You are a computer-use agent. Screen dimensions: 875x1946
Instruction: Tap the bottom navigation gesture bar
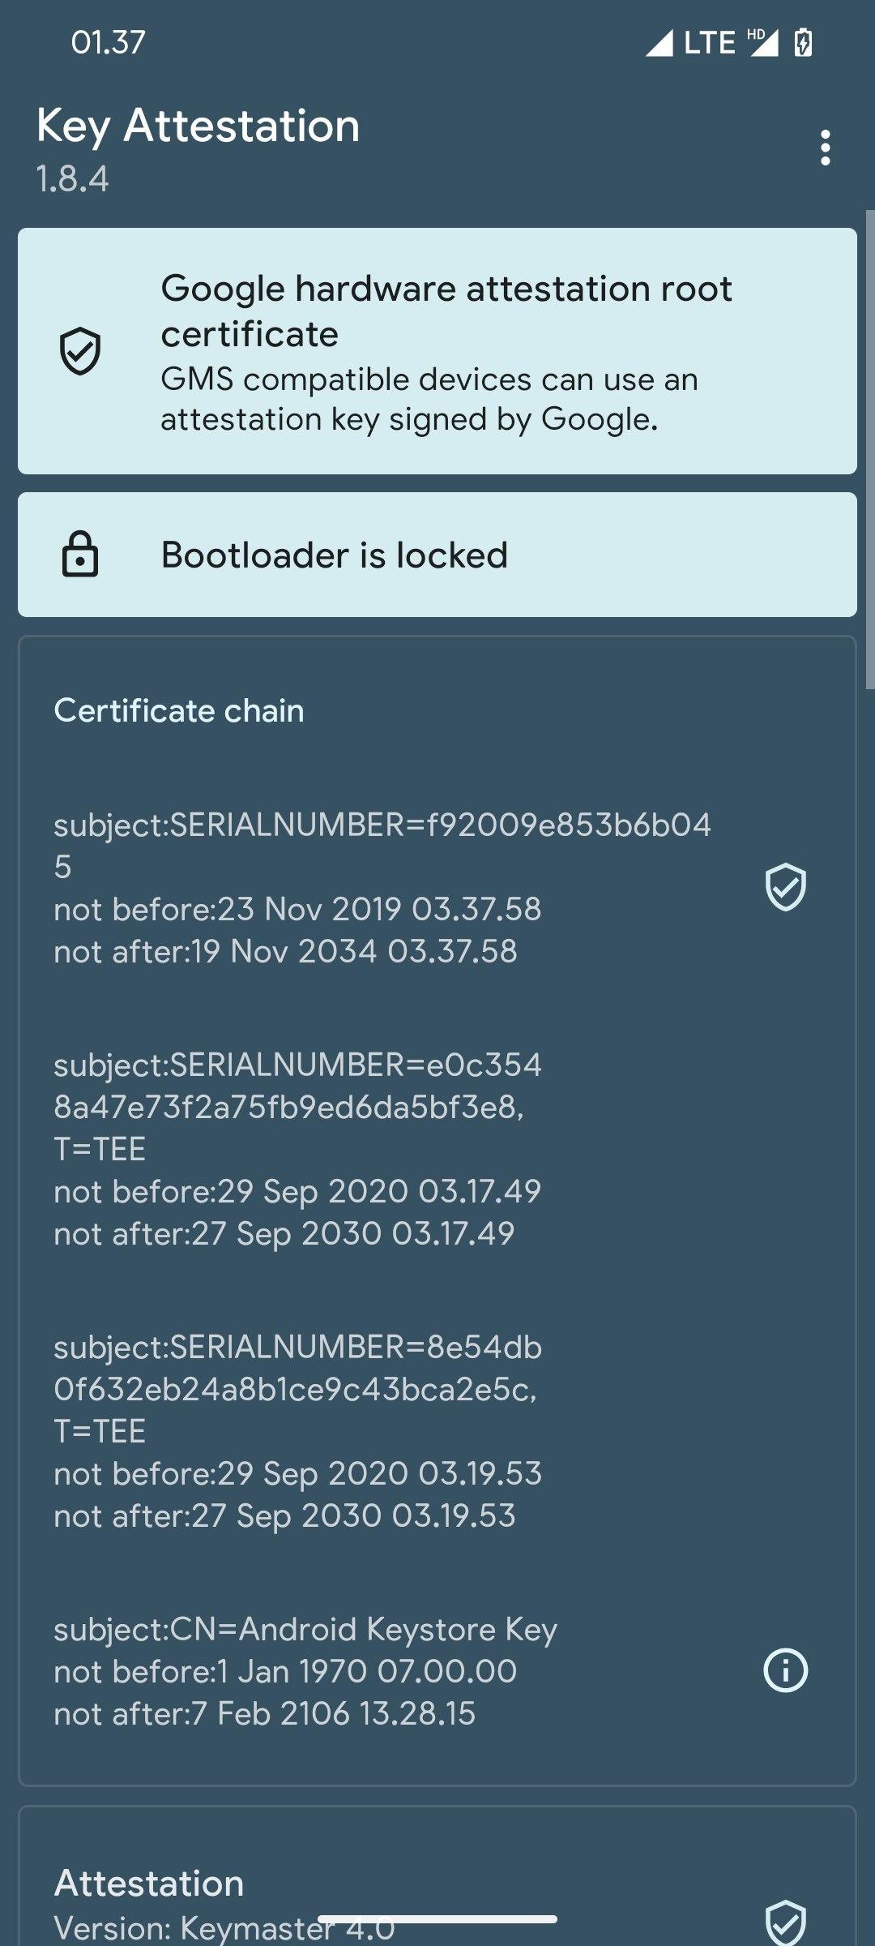pyautogui.click(x=437, y=1919)
